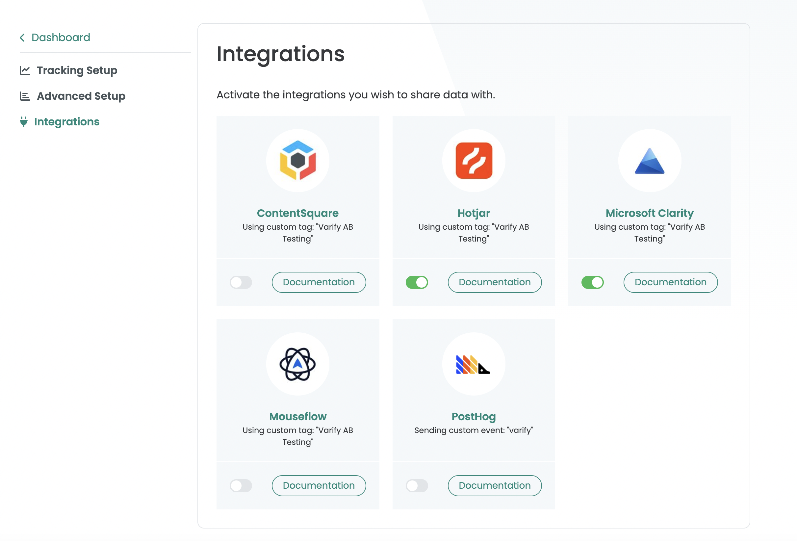Switch on the PostHog toggle
This screenshot has height=541, width=797.
coord(417,485)
